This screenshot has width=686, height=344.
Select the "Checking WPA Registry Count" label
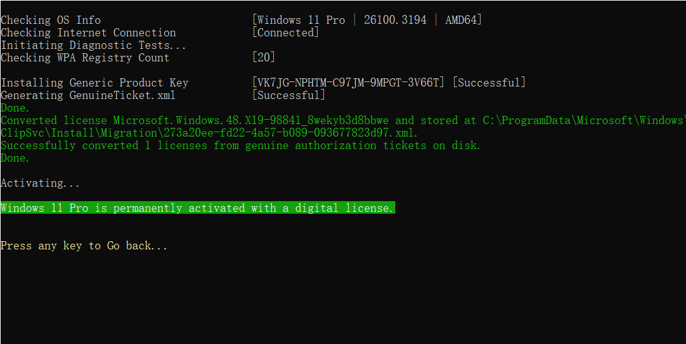(x=85, y=58)
